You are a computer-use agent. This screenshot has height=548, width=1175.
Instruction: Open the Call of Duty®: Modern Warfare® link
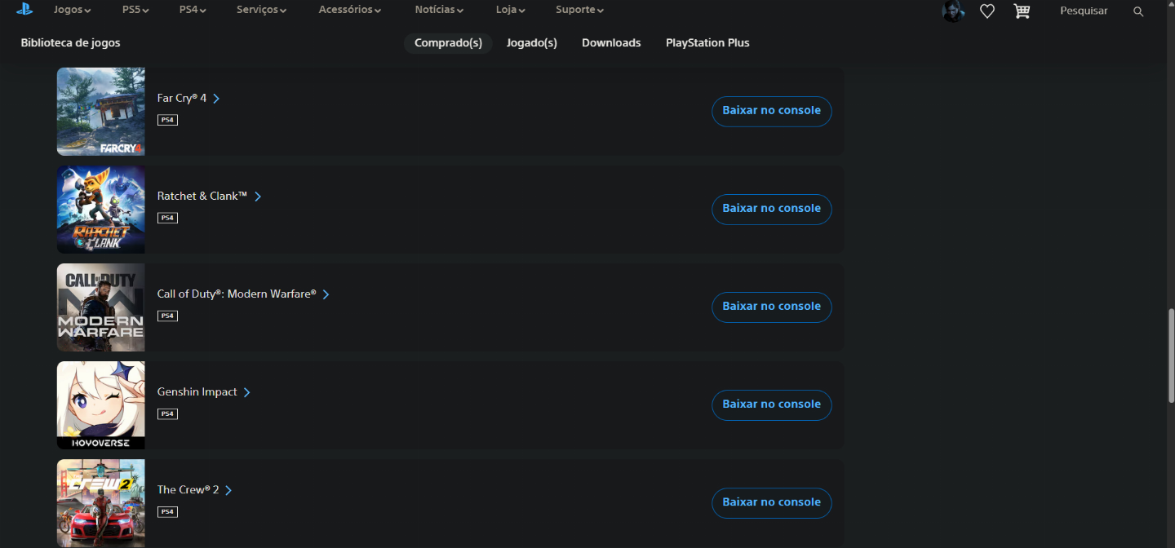[x=243, y=294]
